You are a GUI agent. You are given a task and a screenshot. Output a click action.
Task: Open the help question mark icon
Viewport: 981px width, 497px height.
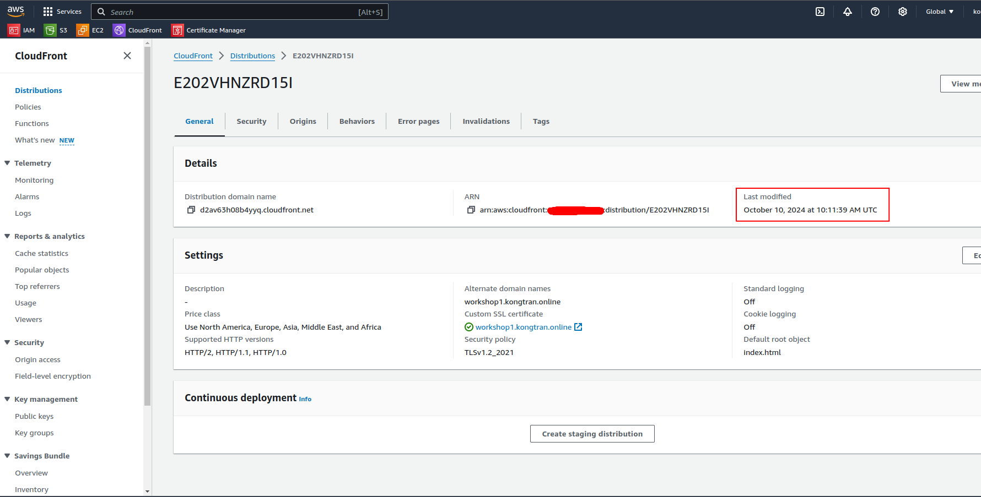point(875,12)
